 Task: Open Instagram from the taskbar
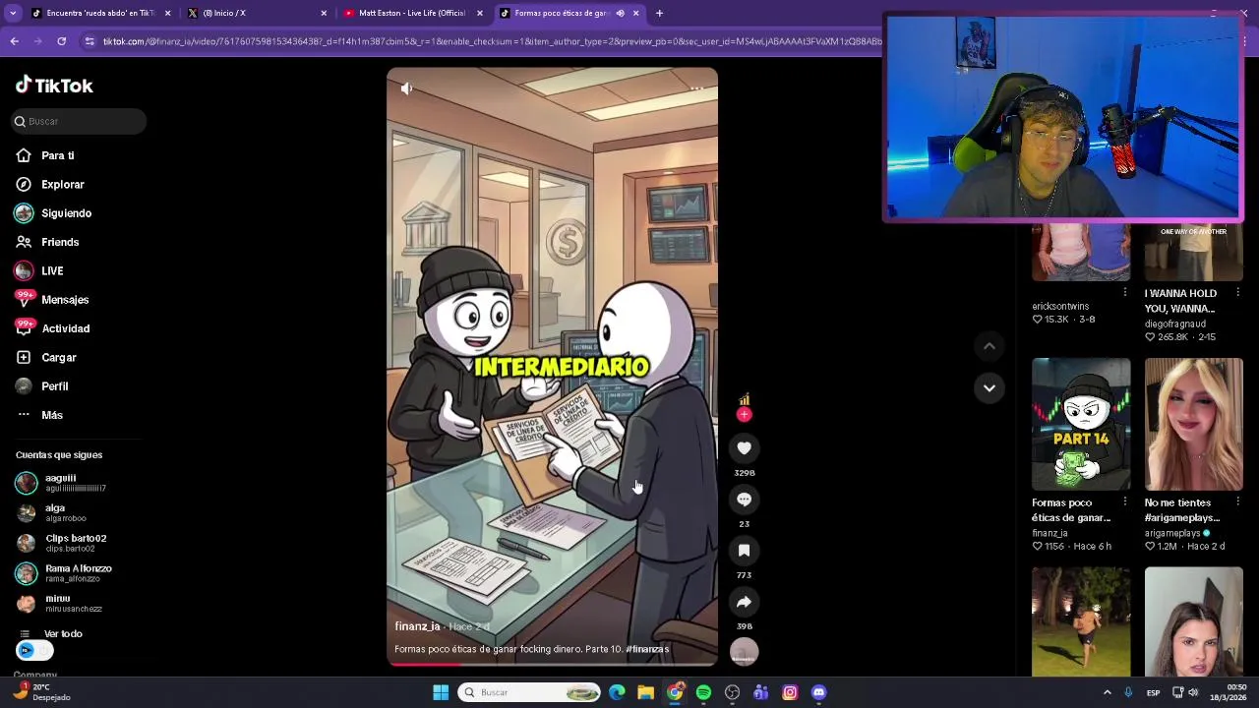pos(790,692)
